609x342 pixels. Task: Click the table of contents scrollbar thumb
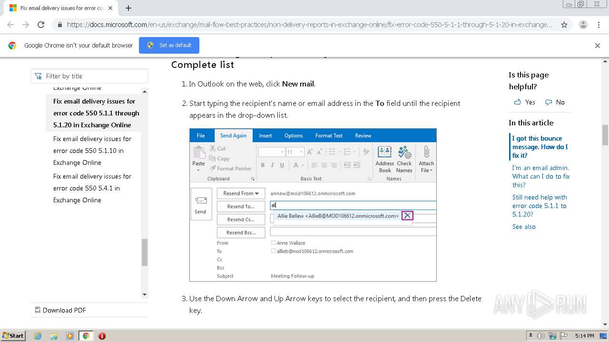click(x=145, y=252)
